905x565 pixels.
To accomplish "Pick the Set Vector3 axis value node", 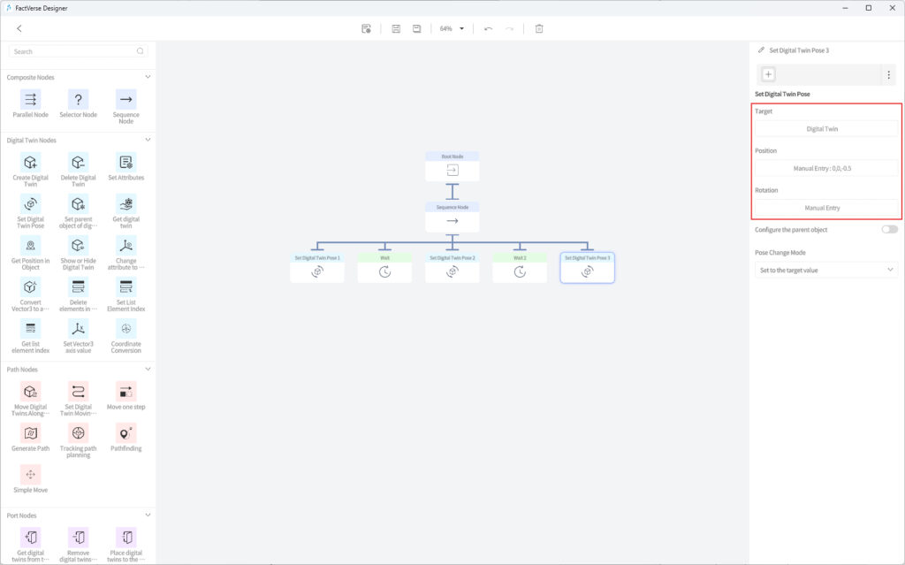I will 78,329.
